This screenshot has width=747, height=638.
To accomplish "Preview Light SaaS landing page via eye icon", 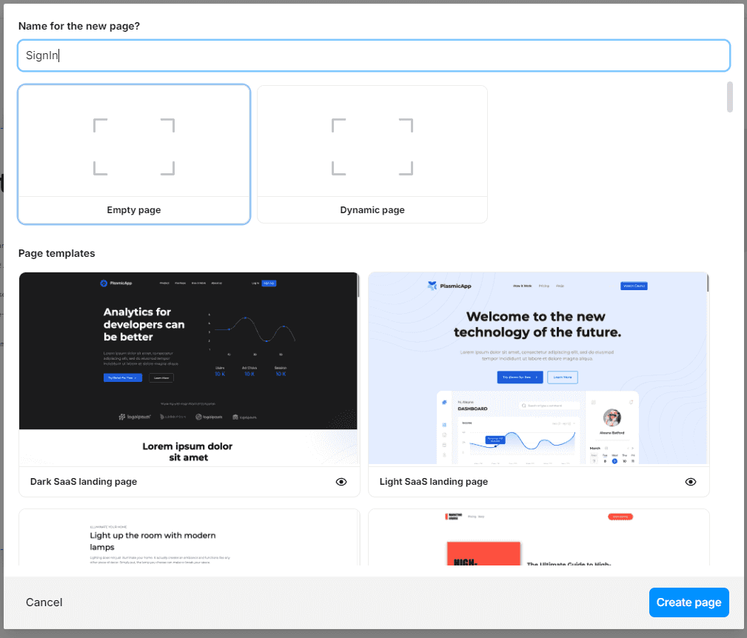I will coord(690,482).
